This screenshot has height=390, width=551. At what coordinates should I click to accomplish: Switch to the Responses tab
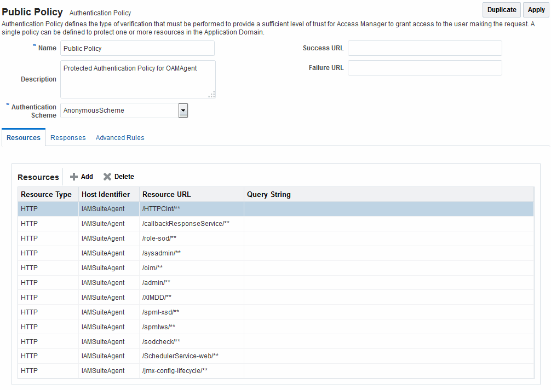[68, 138]
